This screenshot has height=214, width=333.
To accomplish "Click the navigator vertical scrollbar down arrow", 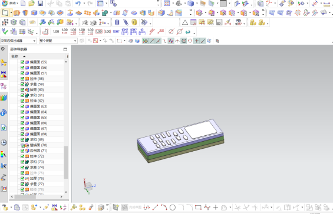I will tap(66, 192).
